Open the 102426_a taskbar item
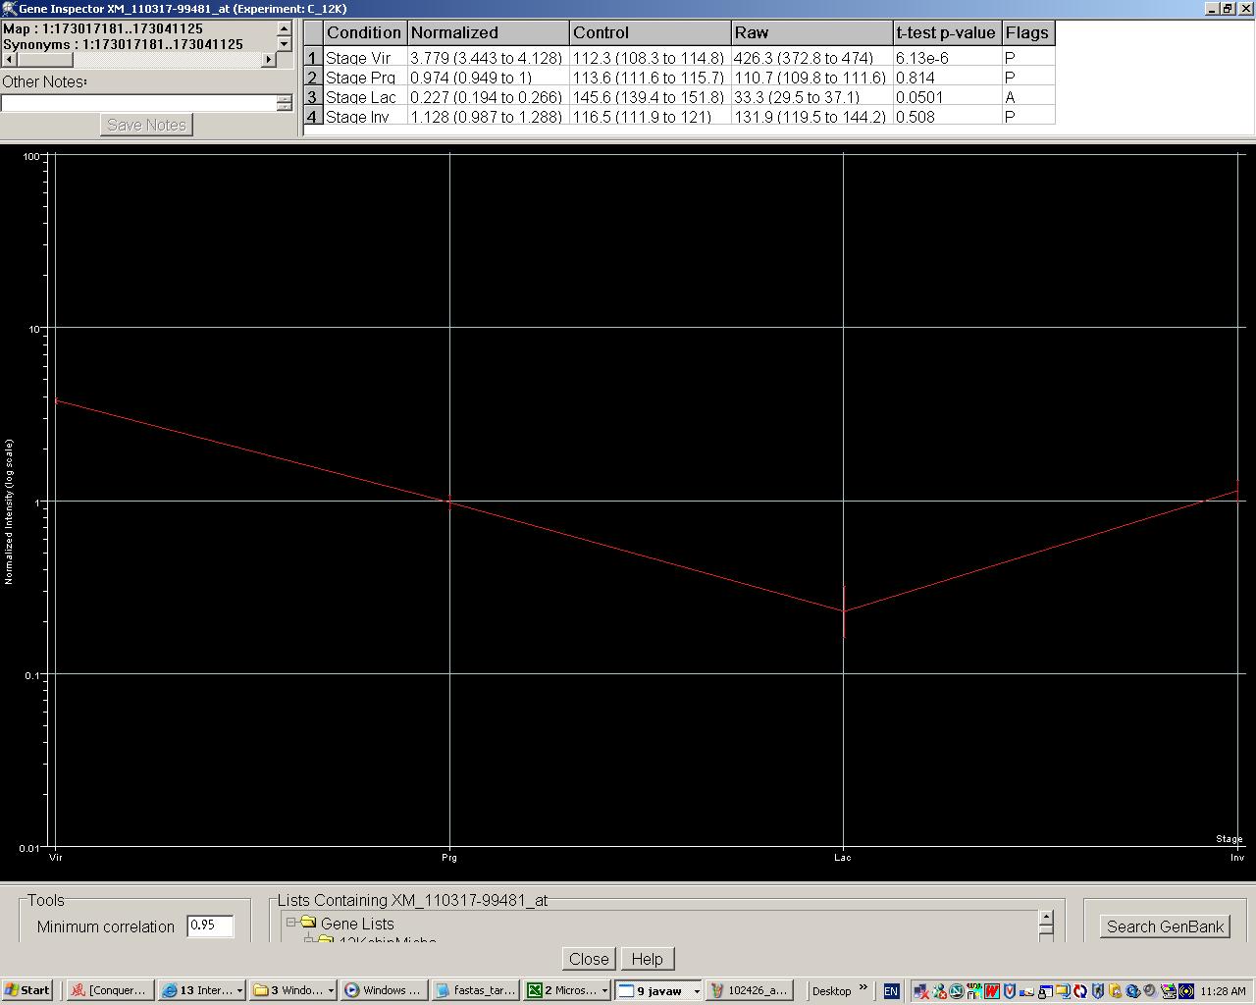 [749, 990]
